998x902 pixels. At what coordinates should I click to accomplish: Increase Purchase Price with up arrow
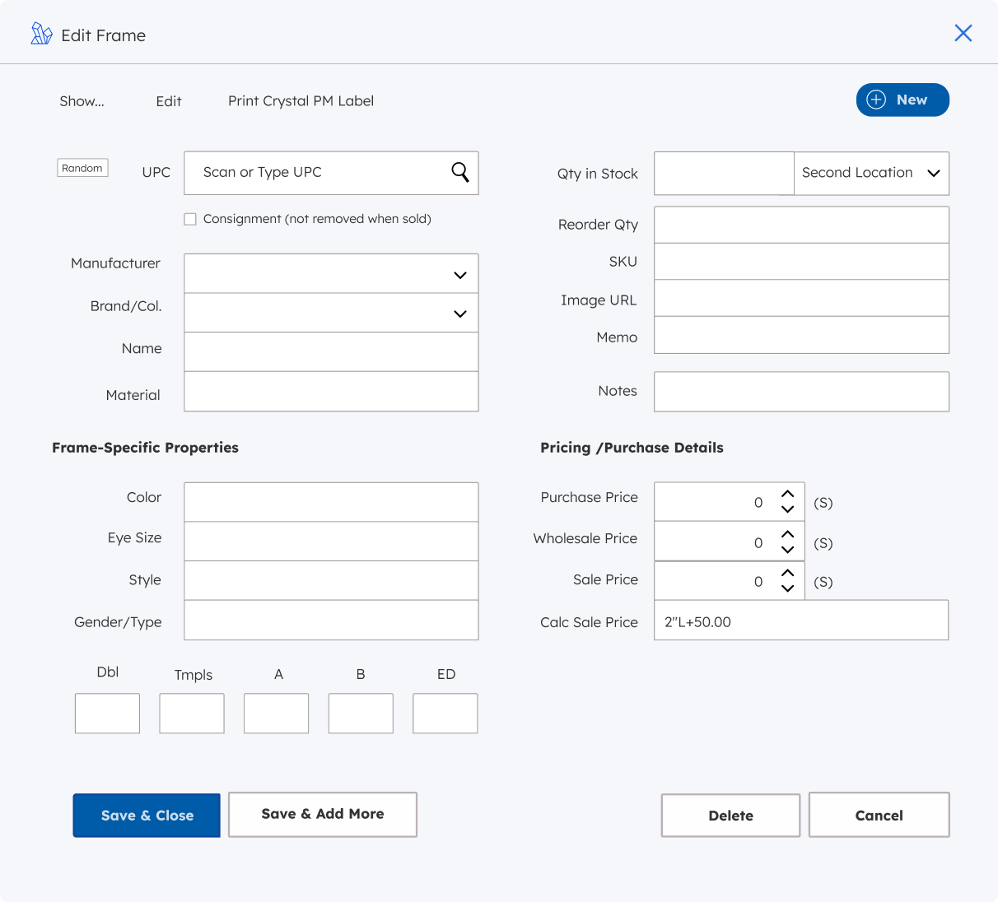pos(788,494)
